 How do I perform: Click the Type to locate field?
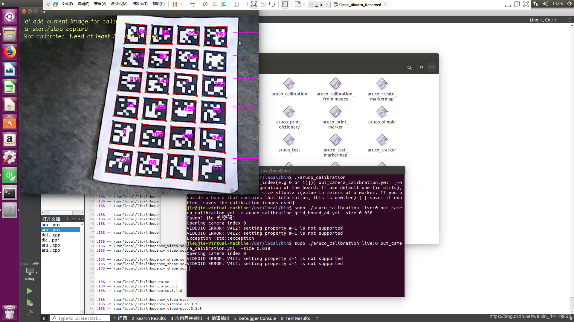tap(80, 318)
